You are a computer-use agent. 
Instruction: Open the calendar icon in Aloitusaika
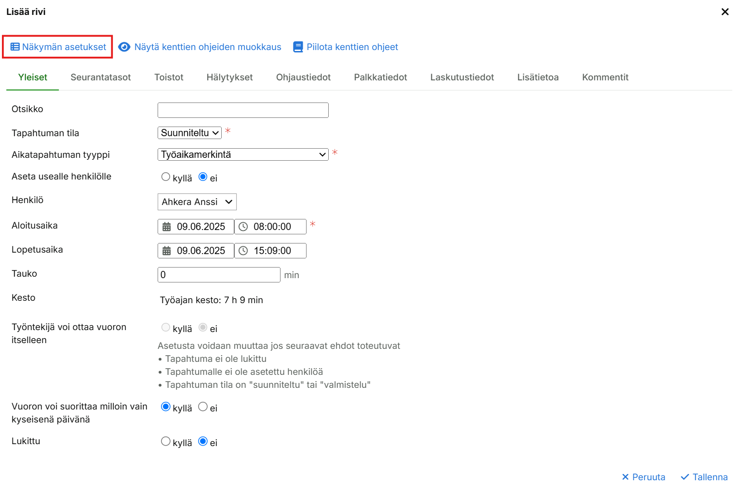click(167, 227)
